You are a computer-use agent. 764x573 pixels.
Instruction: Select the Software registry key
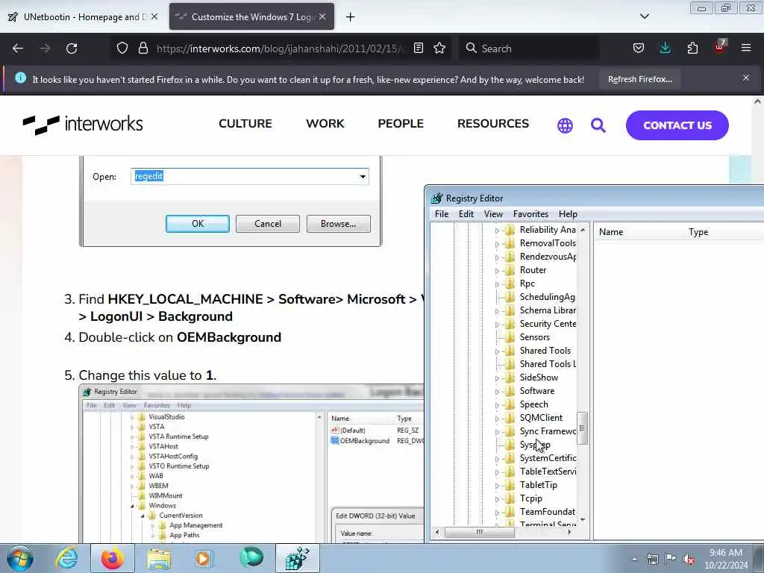[x=537, y=391]
